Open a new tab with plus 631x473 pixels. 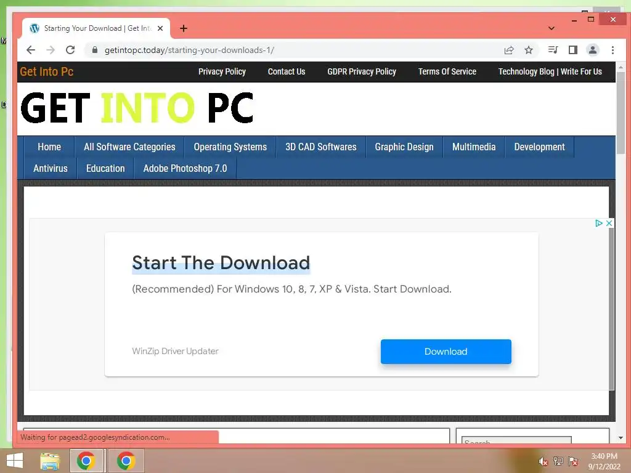(184, 28)
